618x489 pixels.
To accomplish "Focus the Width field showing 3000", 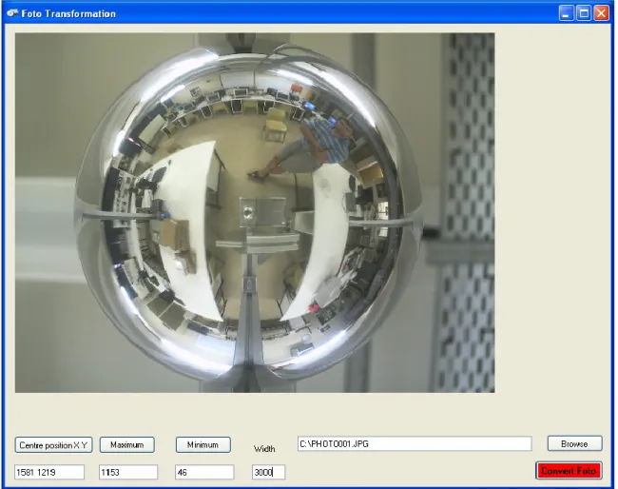I will [268, 472].
